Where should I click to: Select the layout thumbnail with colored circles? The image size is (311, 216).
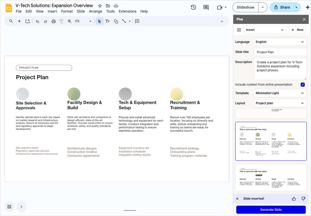point(271,141)
